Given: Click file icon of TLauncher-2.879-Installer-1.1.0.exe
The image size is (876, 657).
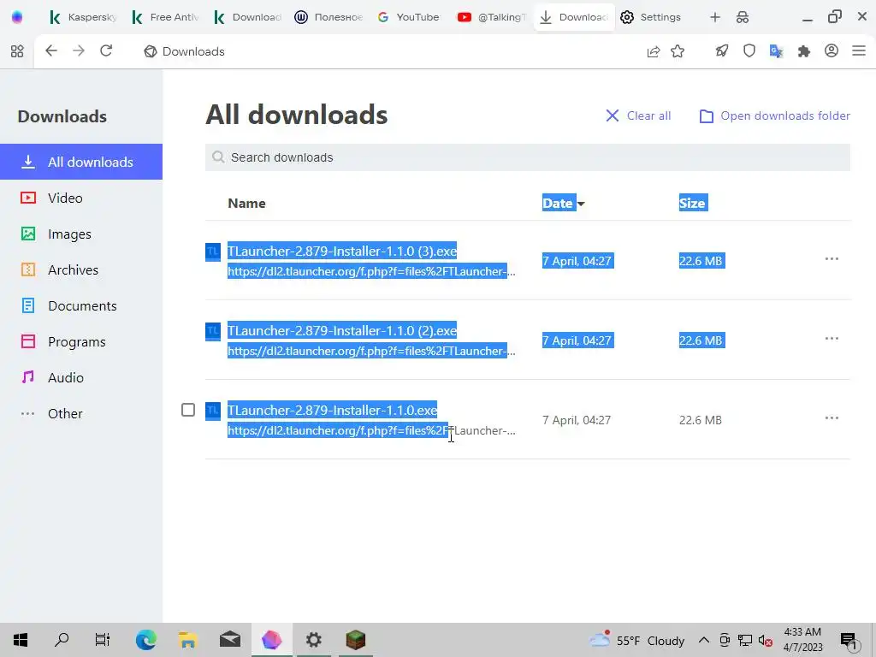Looking at the screenshot, I should point(213,411).
